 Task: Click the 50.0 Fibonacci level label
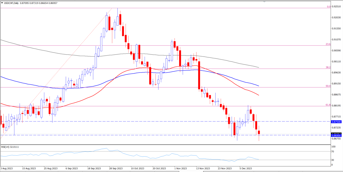click(328, 86)
